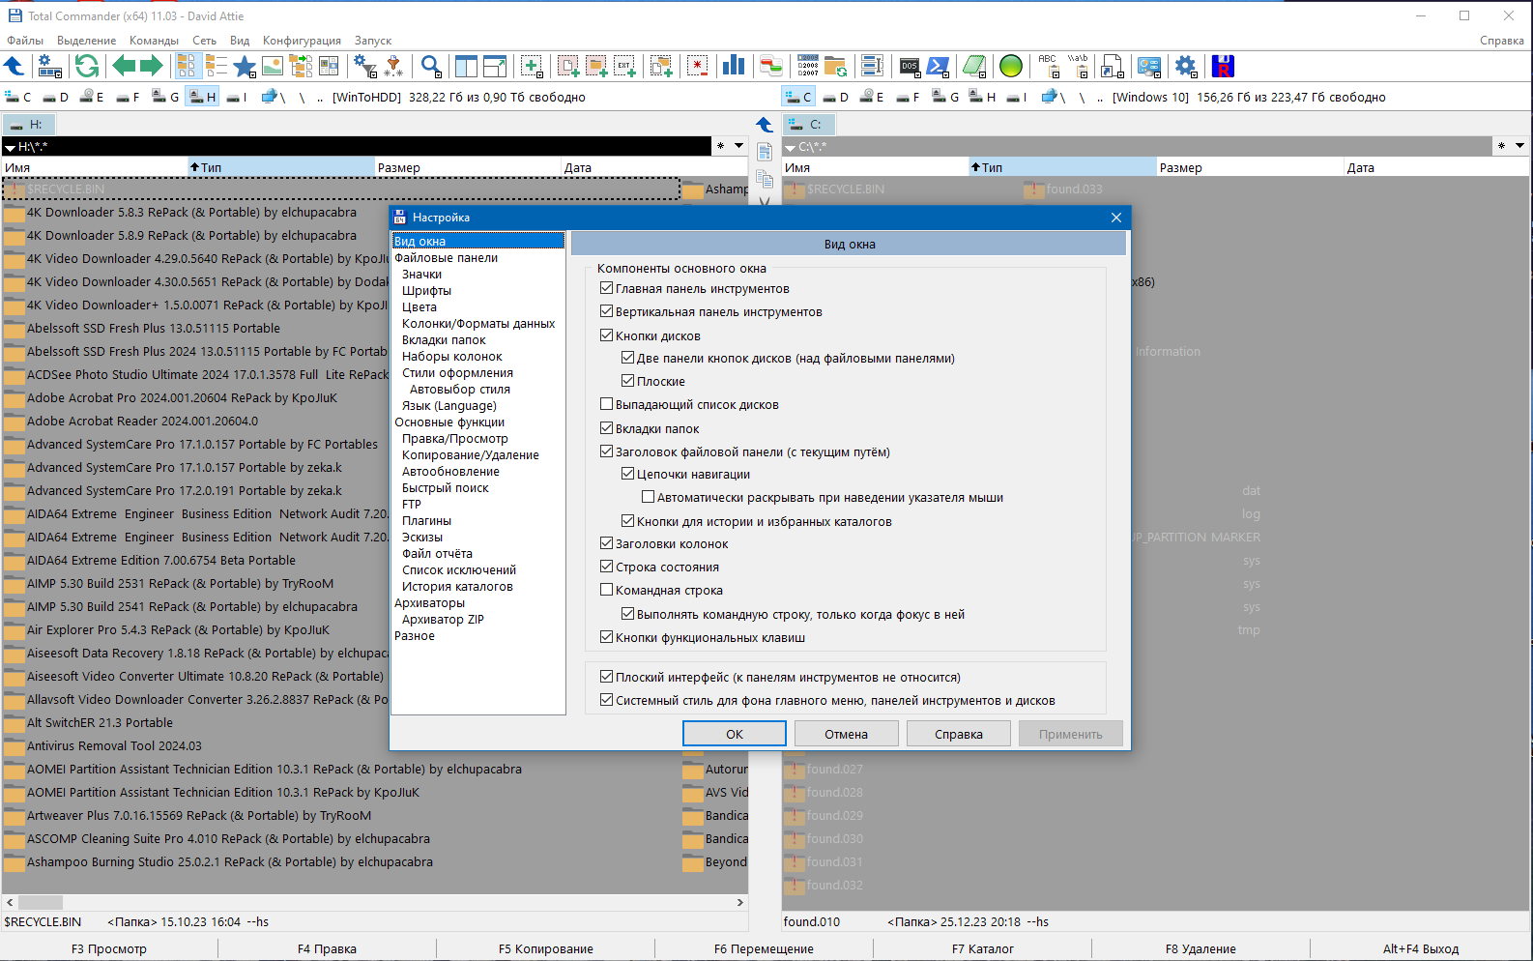Viewport: 1533px width, 961px height.
Task: Select Цвета in settings tree
Action: (x=419, y=307)
